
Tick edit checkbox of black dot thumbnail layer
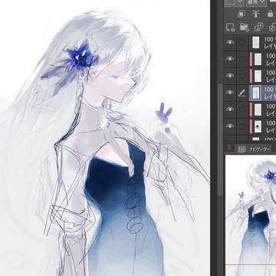pyautogui.click(x=242, y=127)
